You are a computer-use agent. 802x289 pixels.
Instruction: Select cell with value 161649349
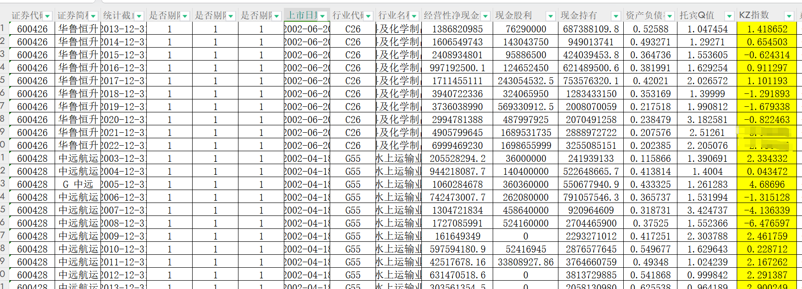coord(457,236)
